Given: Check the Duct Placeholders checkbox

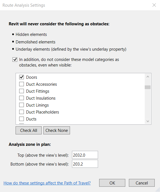Looking at the screenshot, I should [x=21, y=112].
